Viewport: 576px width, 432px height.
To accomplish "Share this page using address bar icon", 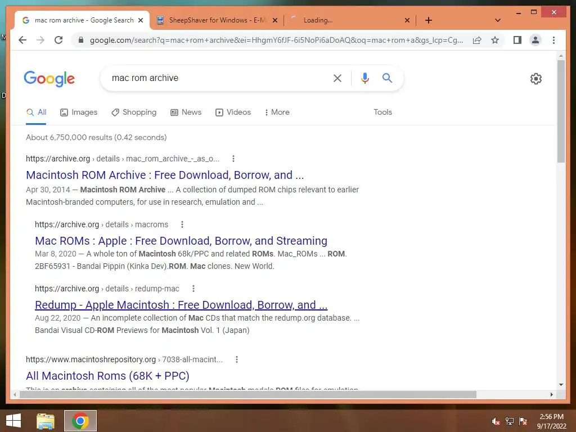I will point(477,40).
